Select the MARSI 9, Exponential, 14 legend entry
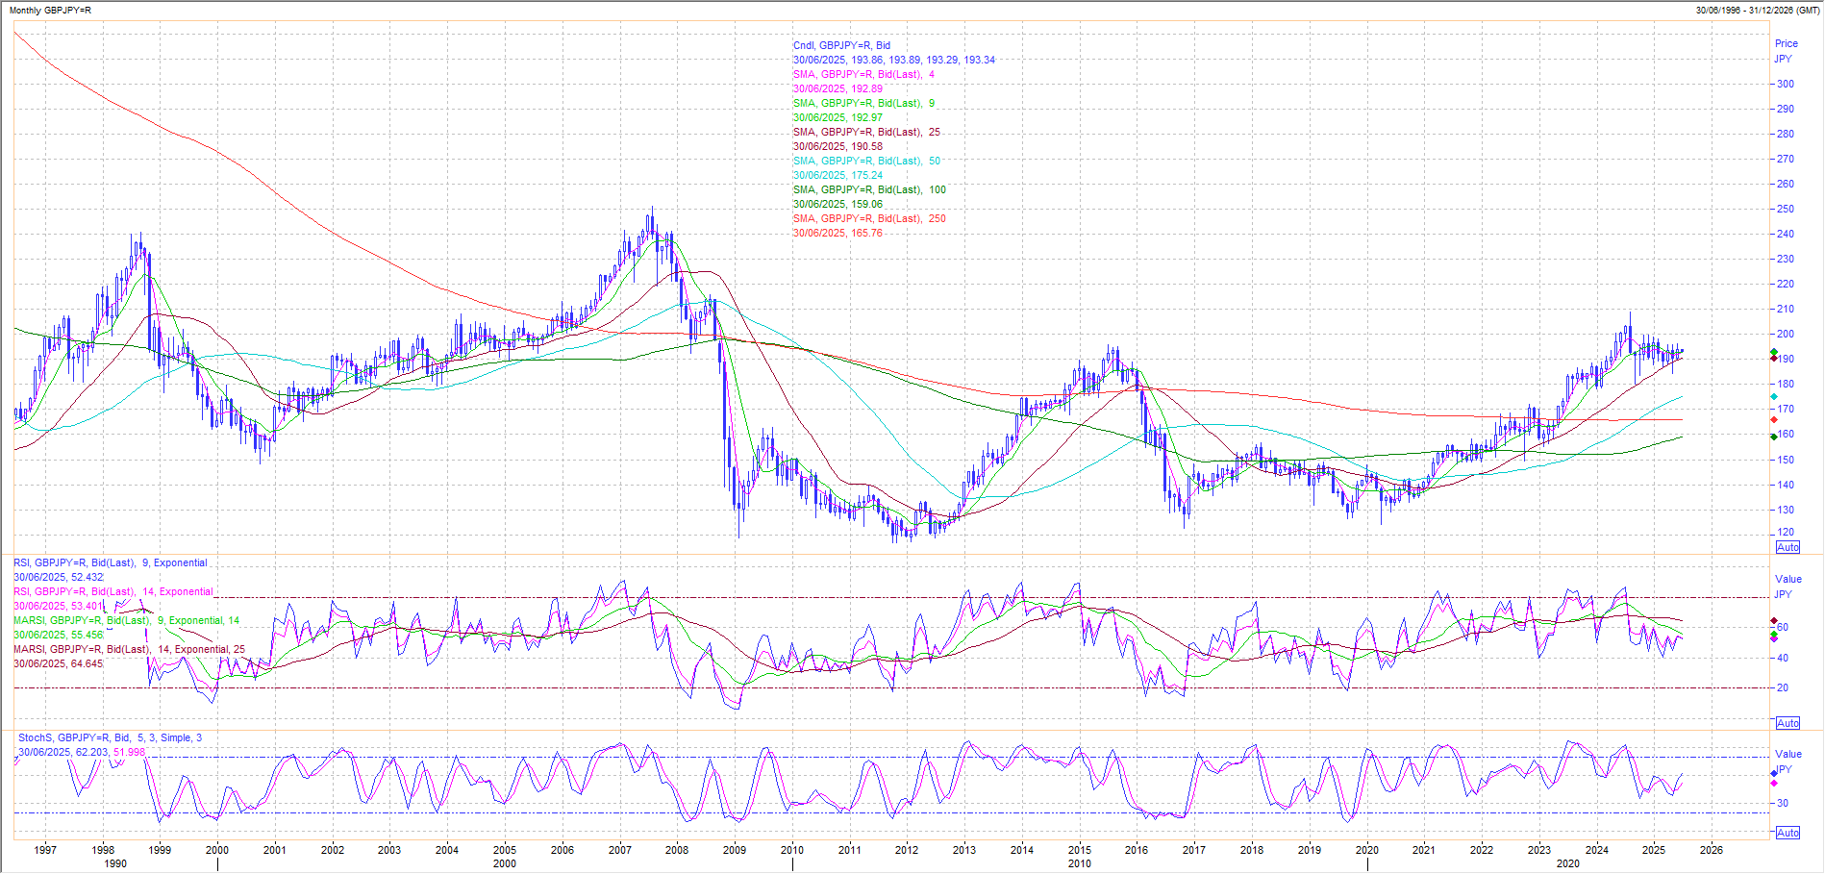 (x=127, y=620)
